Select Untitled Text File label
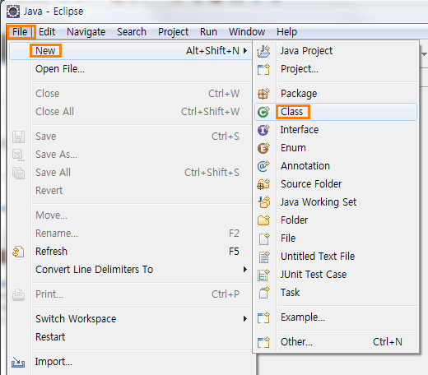The height and width of the screenshot is (375, 428). click(x=318, y=257)
